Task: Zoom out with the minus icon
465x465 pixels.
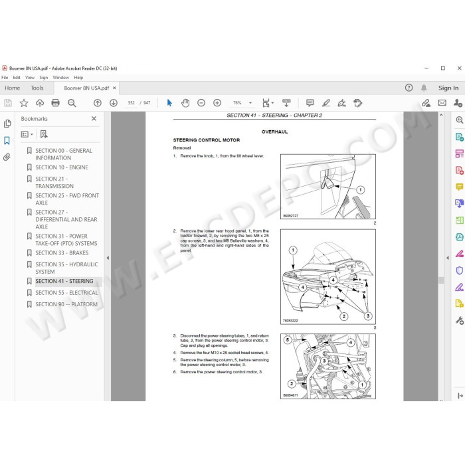Action: (201, 103)
